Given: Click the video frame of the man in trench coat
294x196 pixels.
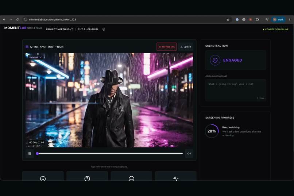Looking at the screenshot, I should click(x=109, y=100).
